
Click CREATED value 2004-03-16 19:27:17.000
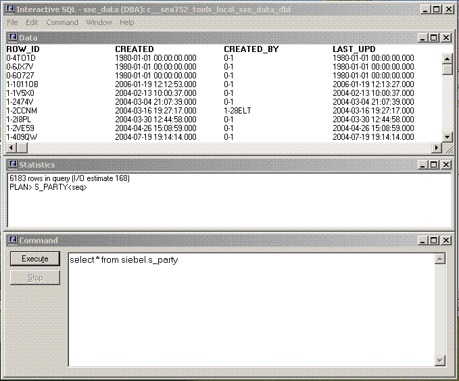[x=155, y=111]
